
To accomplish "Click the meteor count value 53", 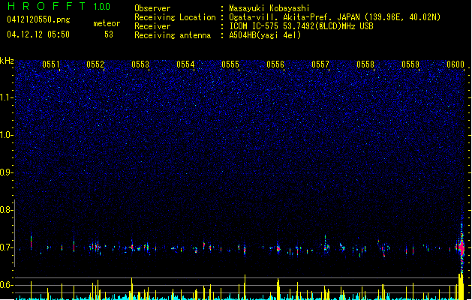I will 109,34.
